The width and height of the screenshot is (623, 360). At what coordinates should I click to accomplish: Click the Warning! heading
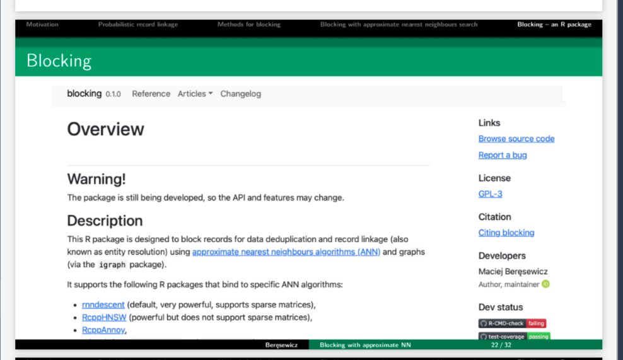[96, 179]
